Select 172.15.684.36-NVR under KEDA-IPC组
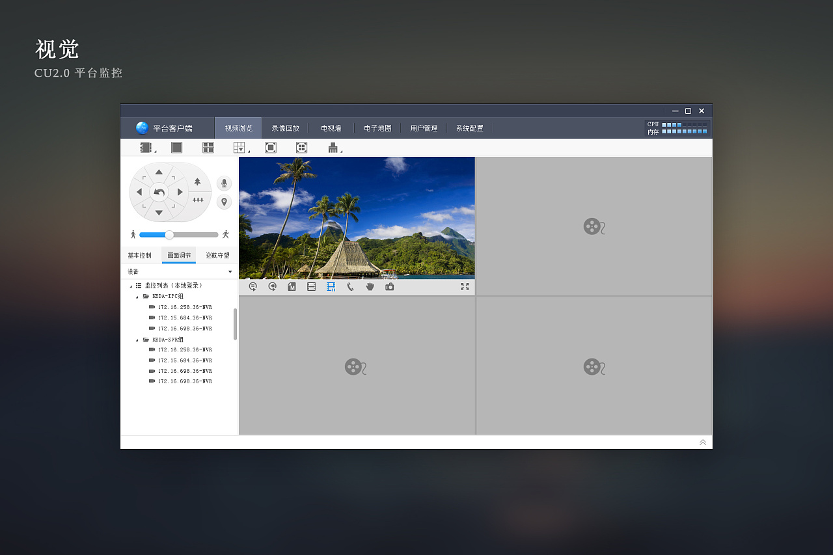The image size is (833, 555). point(185,318)
